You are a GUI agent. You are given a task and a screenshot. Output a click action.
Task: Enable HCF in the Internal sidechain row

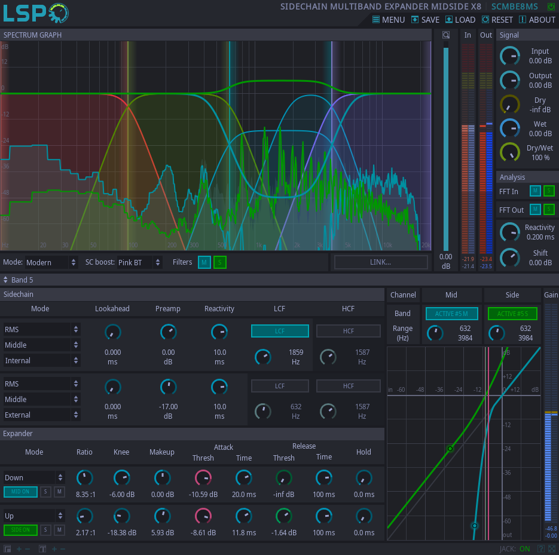[x=349, y=331]
